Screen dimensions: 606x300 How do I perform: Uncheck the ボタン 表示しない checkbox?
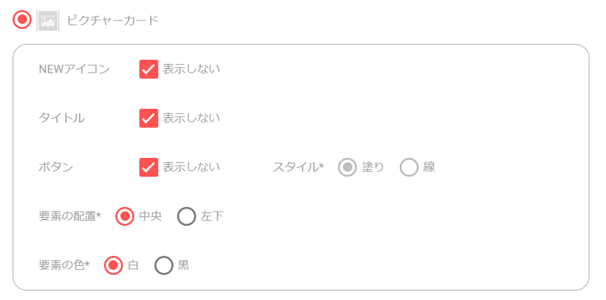148,167
